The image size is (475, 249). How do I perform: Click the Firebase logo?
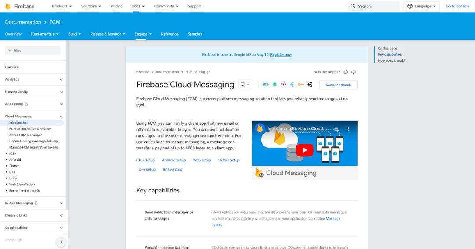click(20, 6)
